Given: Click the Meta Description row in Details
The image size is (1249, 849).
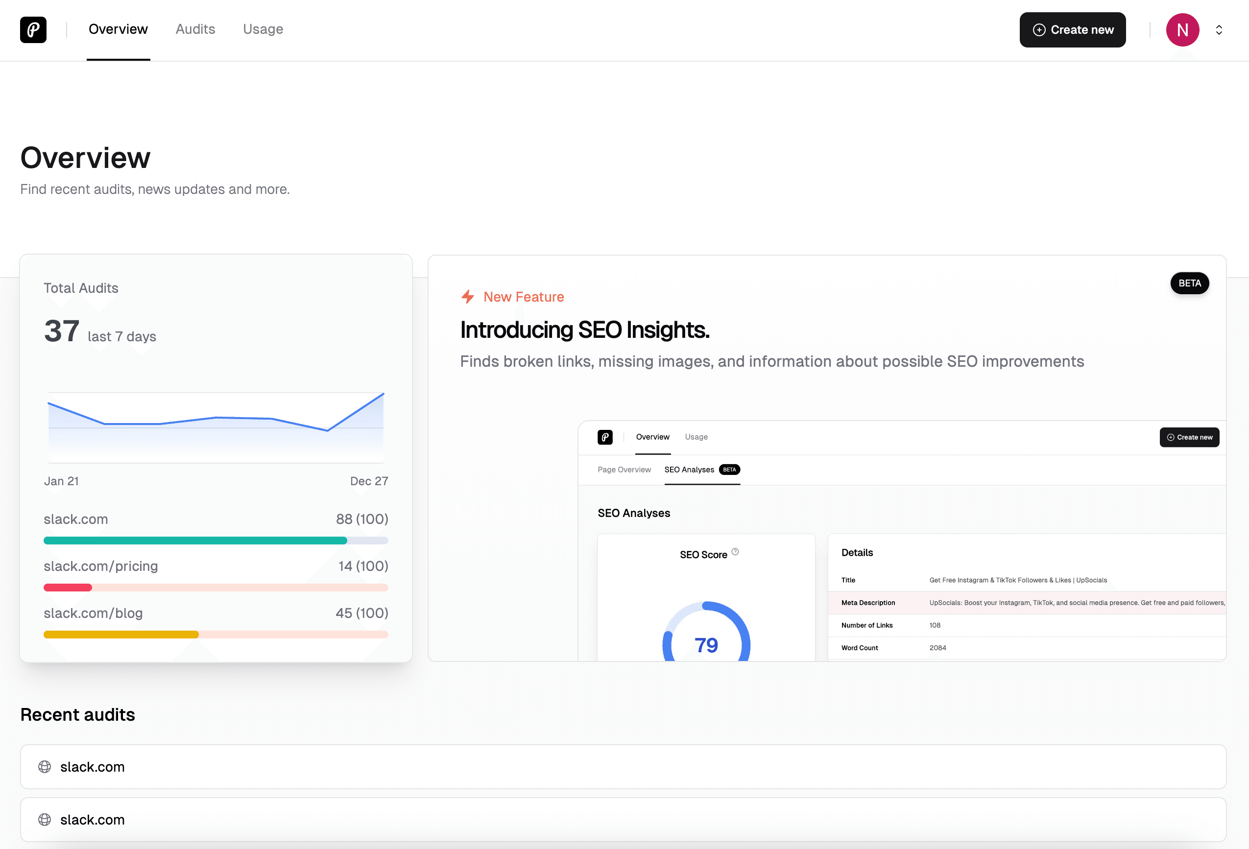Looking at the screenshot, I should coord(1027,603).
